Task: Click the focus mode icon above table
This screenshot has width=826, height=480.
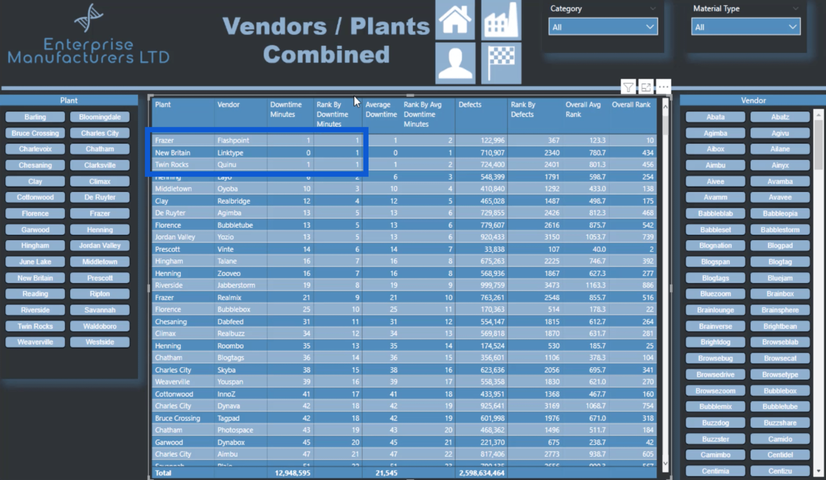Action: pos(646,87)
